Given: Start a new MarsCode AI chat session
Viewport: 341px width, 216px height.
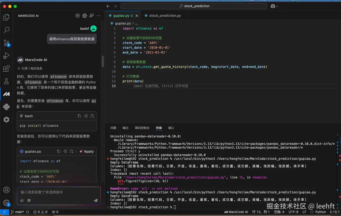Looking at the screenshot, I should (77, 15).
